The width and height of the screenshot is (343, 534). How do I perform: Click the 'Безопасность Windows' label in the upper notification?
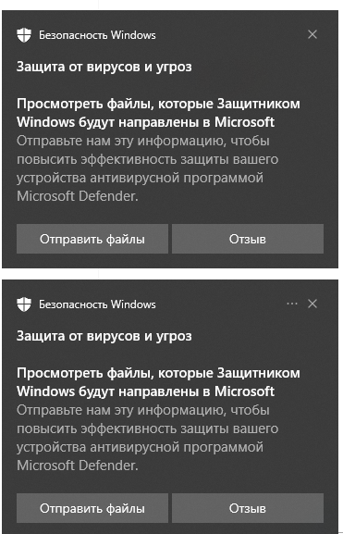click(97, 35)
